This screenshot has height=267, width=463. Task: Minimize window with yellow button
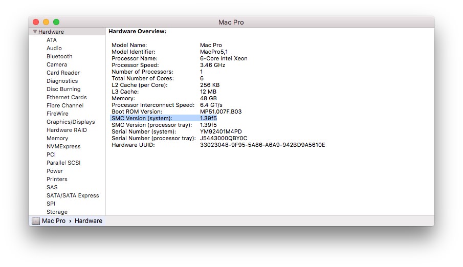(x=46, y=22)
